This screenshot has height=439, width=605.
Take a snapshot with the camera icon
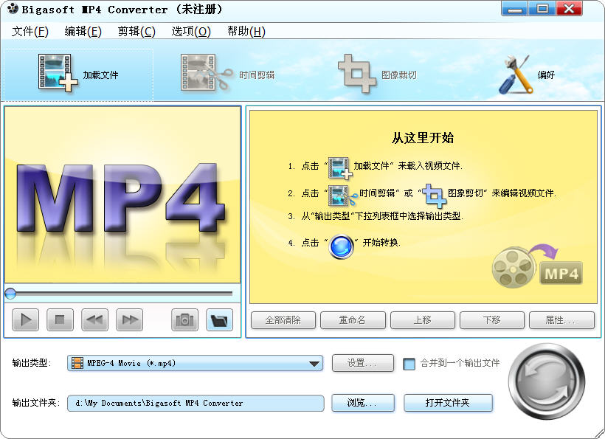[184, 319]
